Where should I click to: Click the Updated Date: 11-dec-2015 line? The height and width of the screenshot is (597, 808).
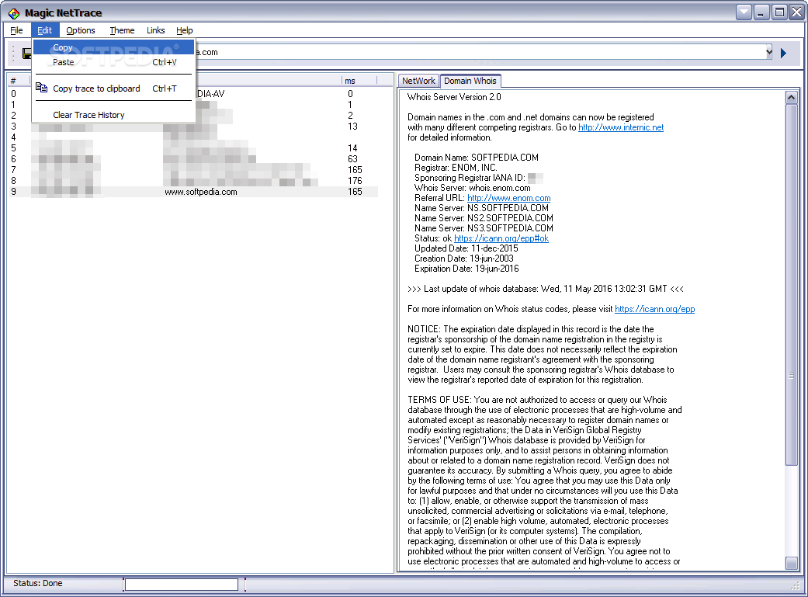coord(466,248)
